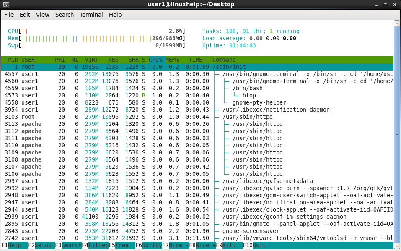Click the vertical scrollbar thumb
Screen dimensions: 401x251
[397, 134]
